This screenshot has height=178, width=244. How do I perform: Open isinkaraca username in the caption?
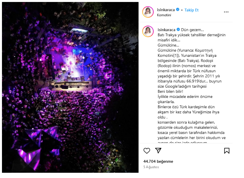[x=166, y=30]
